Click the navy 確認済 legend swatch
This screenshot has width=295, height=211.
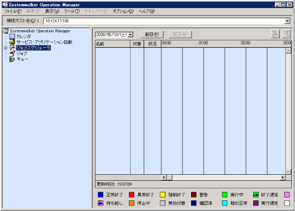click(194, 203)
